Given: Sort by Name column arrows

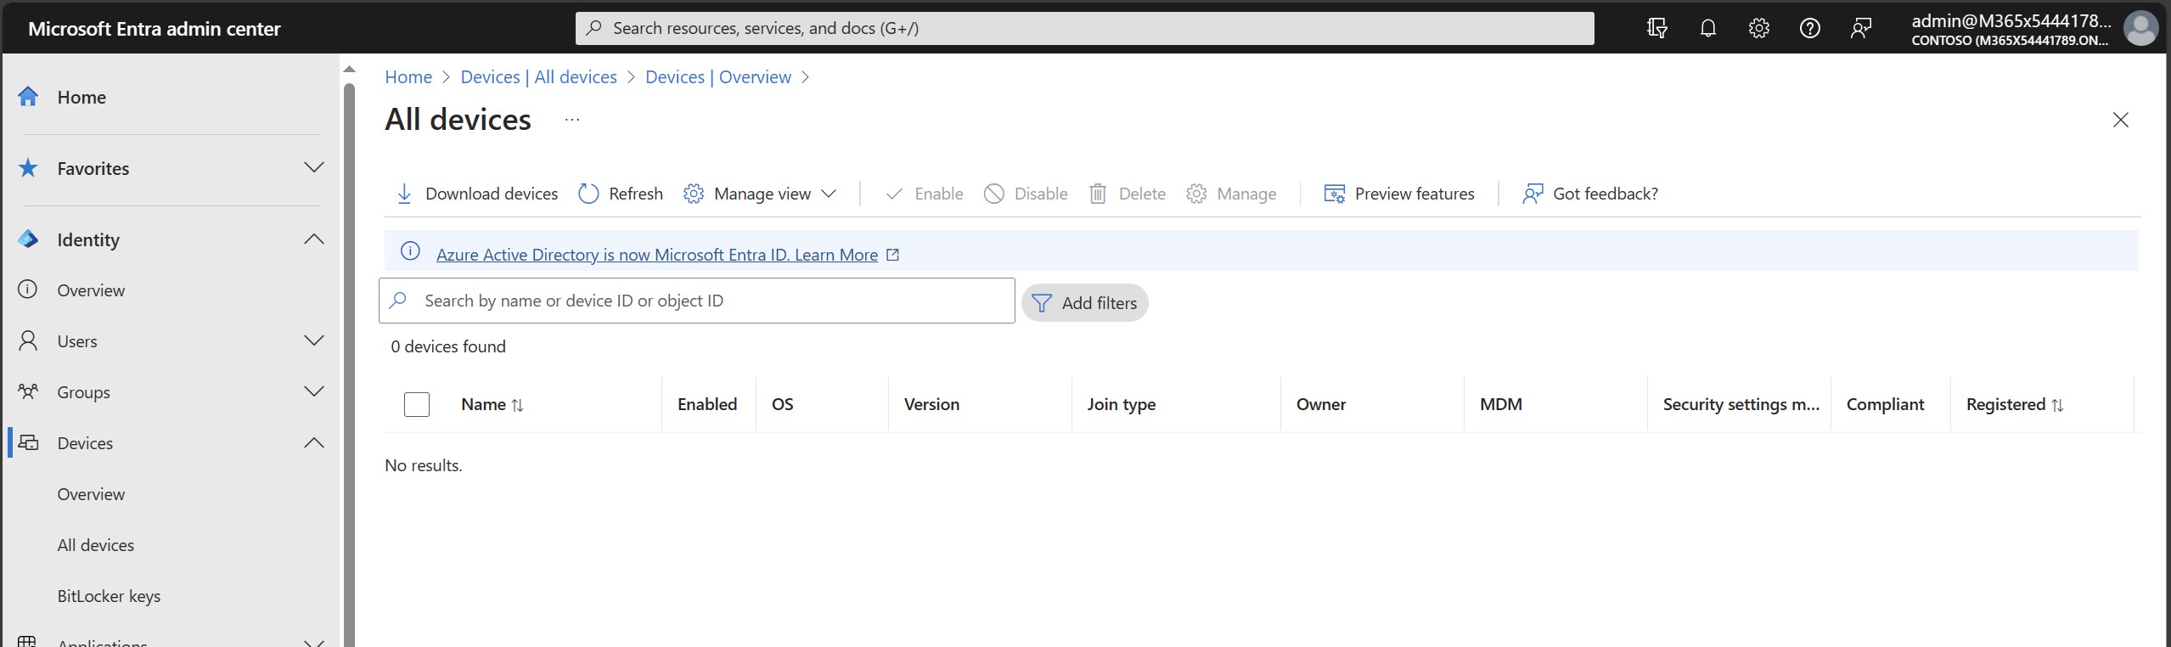Looking at the screenshot, I should pyautogui.click(x=517, y=405).
